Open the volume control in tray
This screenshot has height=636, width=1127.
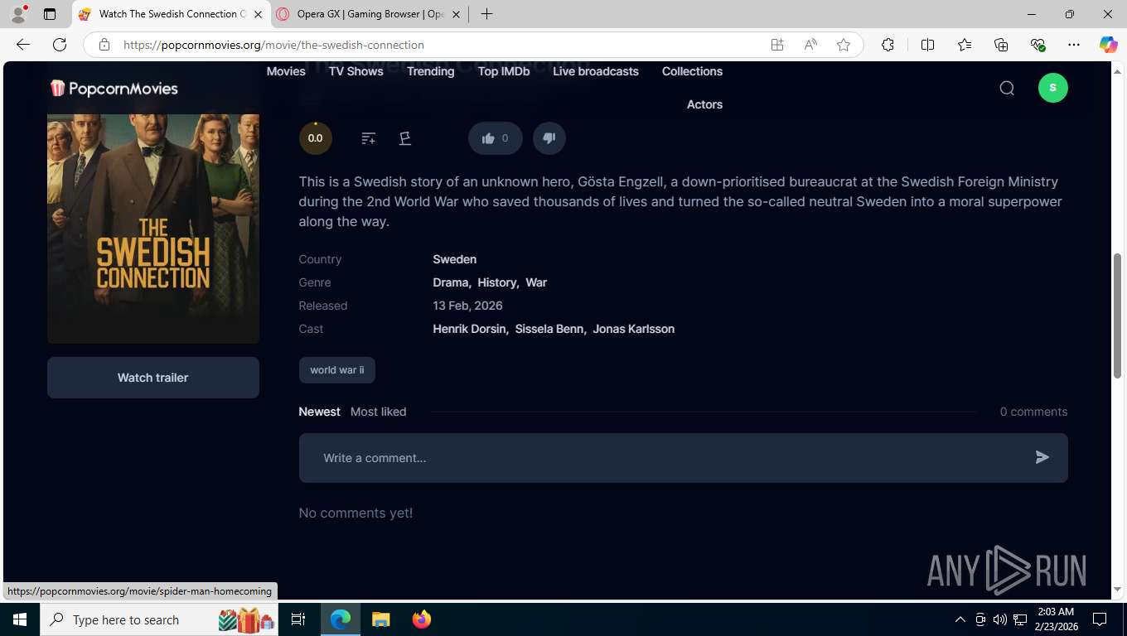[x=1000, y=619]
